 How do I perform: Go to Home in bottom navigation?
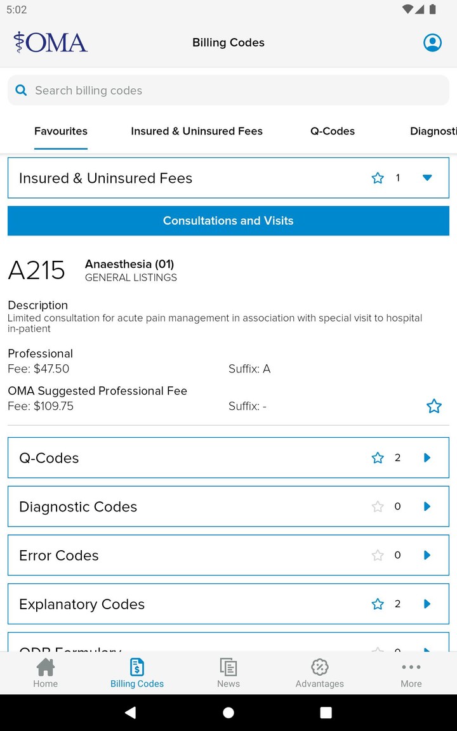click(46, 673)
